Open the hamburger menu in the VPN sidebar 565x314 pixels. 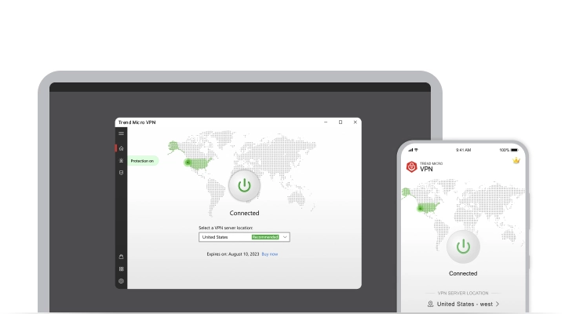click(121, 133)
